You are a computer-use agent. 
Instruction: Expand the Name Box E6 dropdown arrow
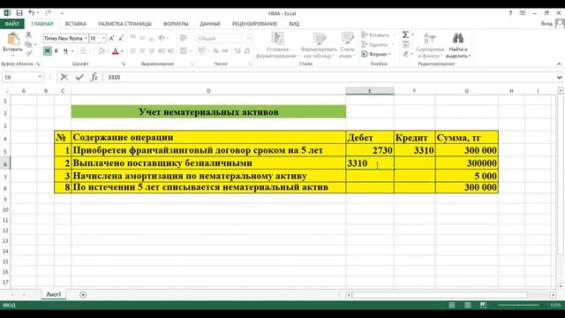40,77
